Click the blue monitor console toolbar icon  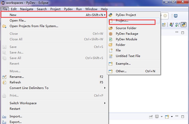point(176,16)
